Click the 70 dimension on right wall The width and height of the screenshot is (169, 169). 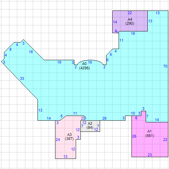click(165, 66)
